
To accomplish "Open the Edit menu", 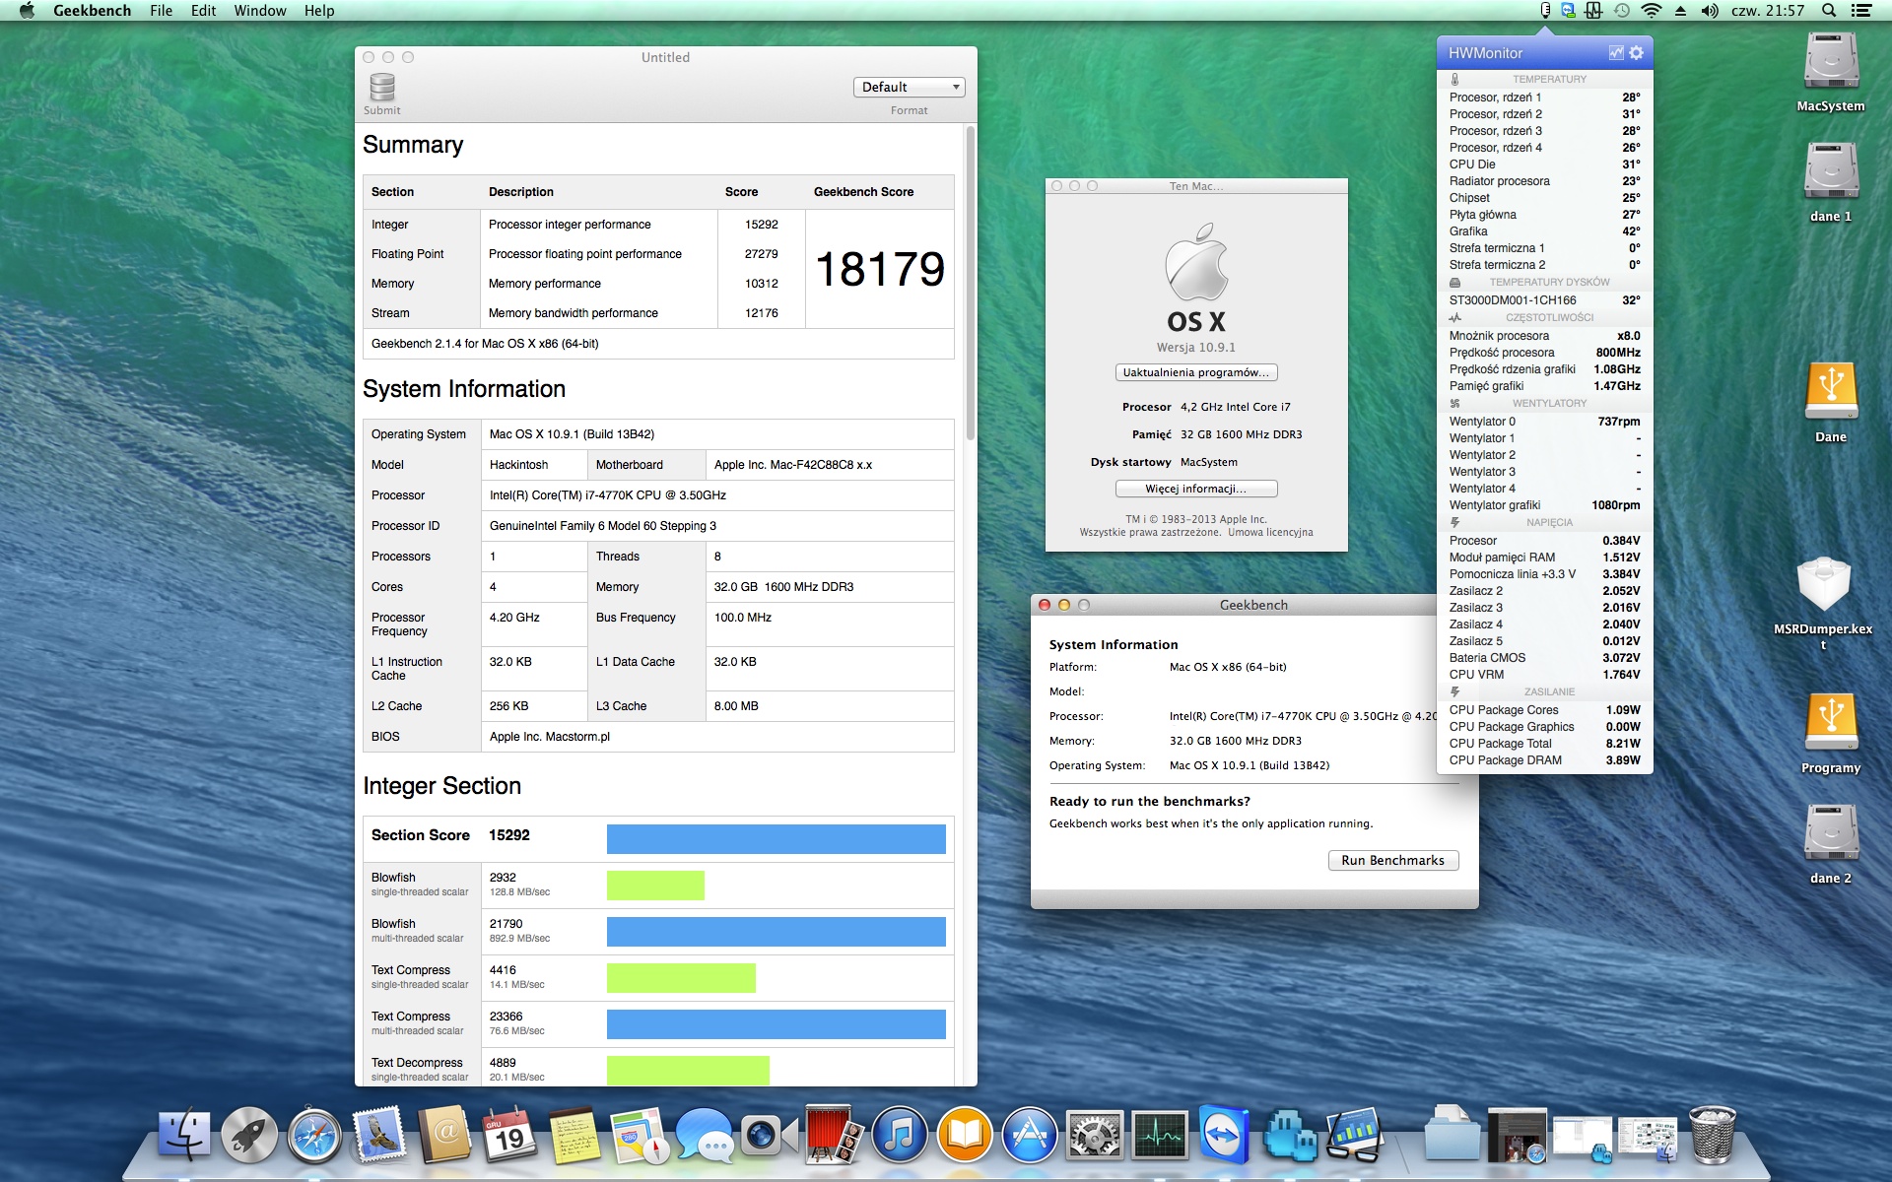I will tap(204, 11).
